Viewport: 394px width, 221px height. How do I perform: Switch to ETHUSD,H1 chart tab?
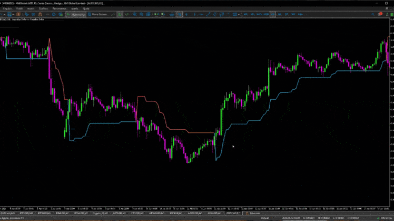62,213
